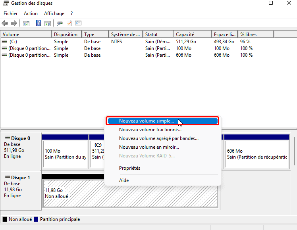
Task: Maximize the Gestion des disques window
Action: coord(271,3)
